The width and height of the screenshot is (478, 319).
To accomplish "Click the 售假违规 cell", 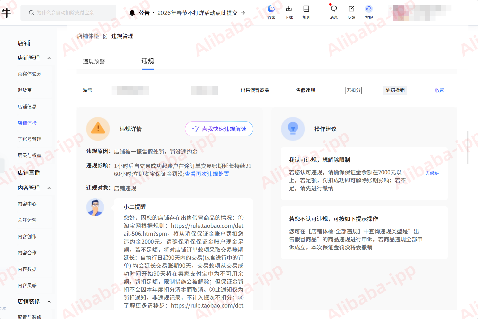I will [305, 90].
